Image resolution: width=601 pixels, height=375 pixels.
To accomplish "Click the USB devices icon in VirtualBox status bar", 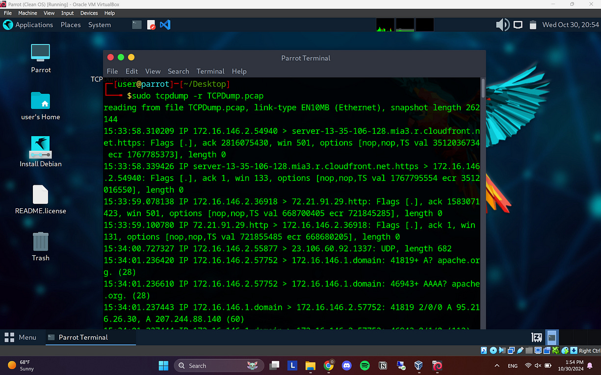I will tap(520, 350).
